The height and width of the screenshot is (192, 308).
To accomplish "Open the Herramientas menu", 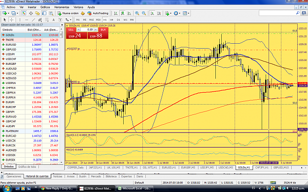I will [x=62, y=7].
